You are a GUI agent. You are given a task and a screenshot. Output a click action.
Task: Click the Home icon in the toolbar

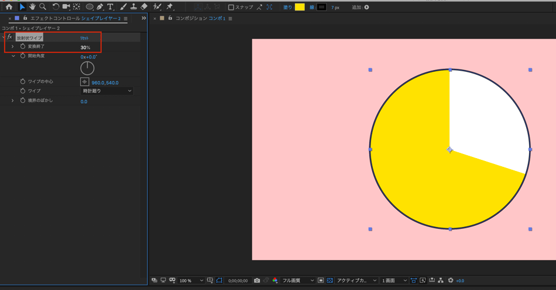click(9, 7)
